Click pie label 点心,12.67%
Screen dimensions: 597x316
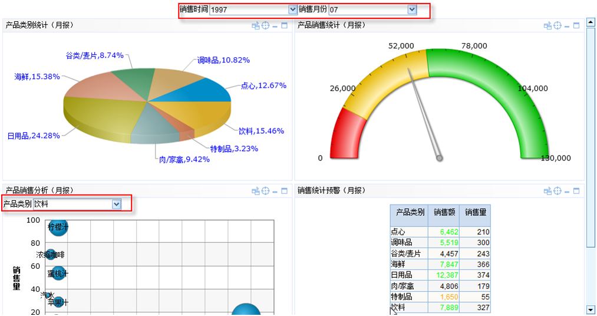click(x=263, y=85)
